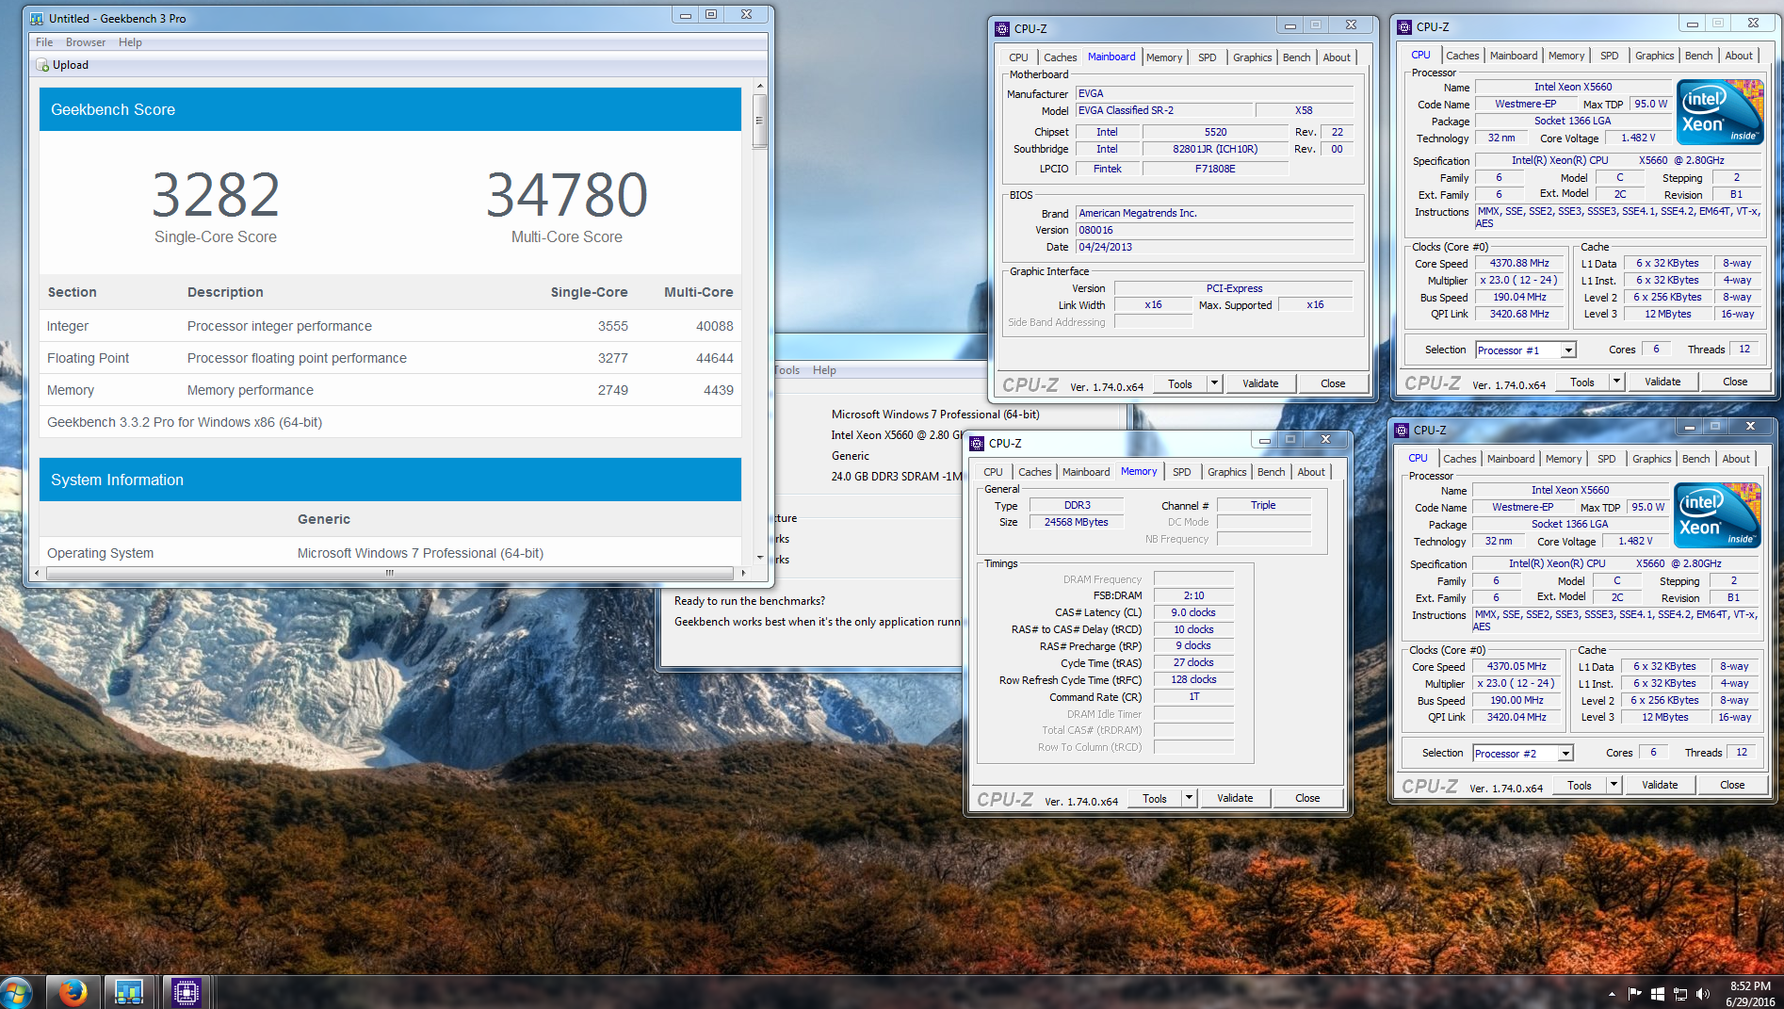Open the Windows Start menu orb

16,992
